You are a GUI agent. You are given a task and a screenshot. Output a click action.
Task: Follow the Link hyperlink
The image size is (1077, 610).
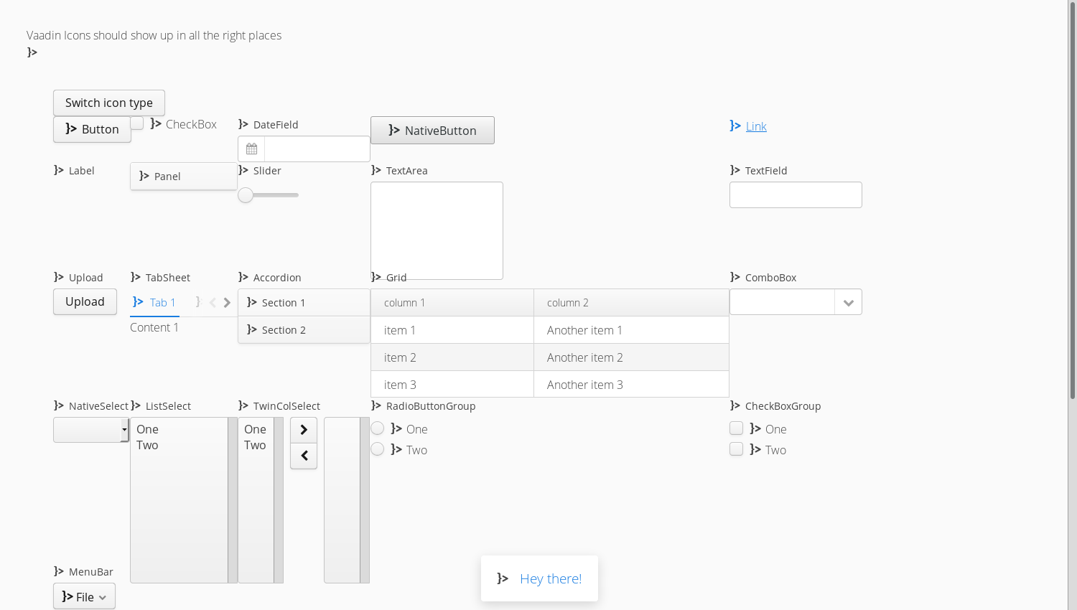756,126
